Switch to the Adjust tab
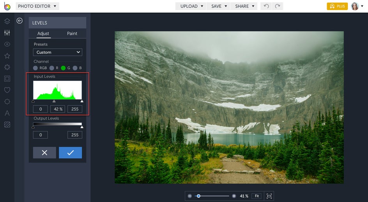The image size is (368, 202). [x=43, y=33]
